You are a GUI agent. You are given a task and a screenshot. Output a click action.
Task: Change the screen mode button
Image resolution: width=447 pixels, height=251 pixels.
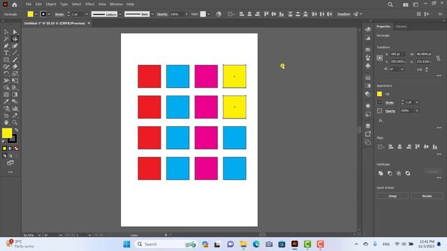[10, 163]
